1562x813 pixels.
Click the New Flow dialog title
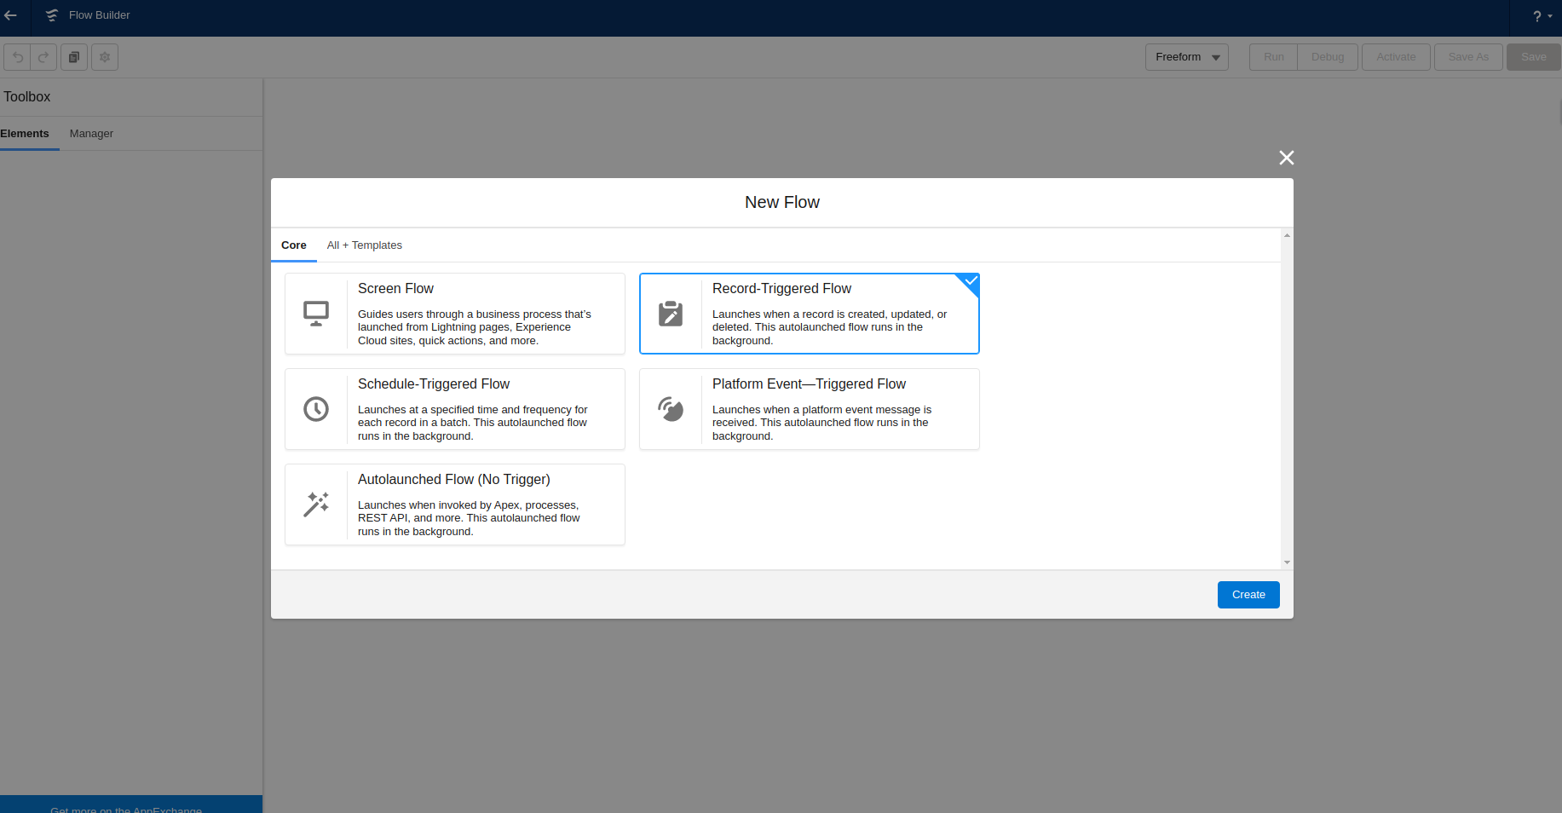[782, 203]
